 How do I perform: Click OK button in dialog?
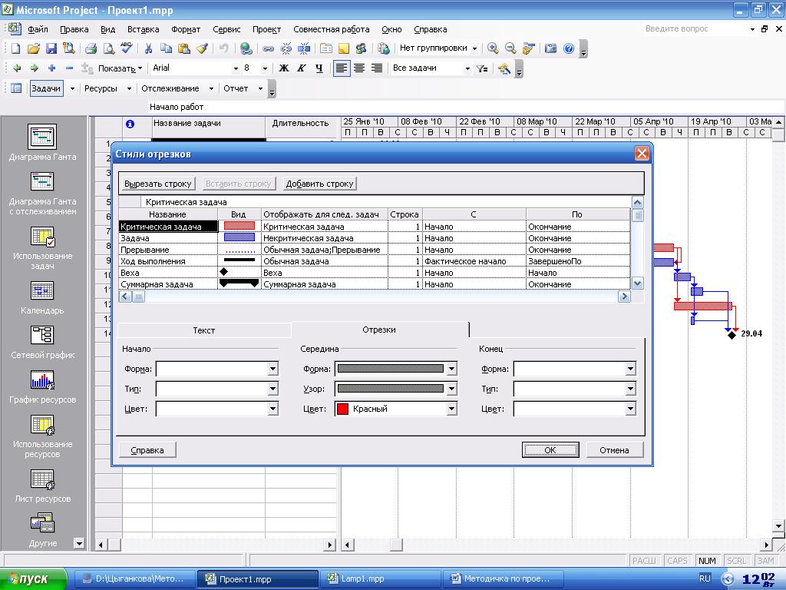[x=550, y=450]
